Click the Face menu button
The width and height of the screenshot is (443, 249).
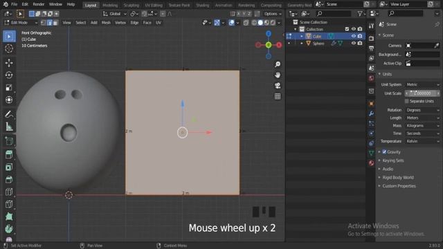pos(147,23)
